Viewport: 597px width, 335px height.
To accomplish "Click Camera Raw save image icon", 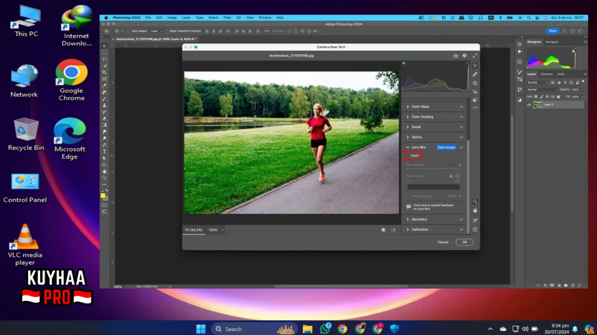I will coord(456,55).
